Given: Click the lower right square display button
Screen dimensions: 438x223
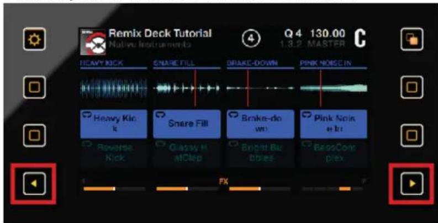Looking at the screenshot, I should pos(411,135).
